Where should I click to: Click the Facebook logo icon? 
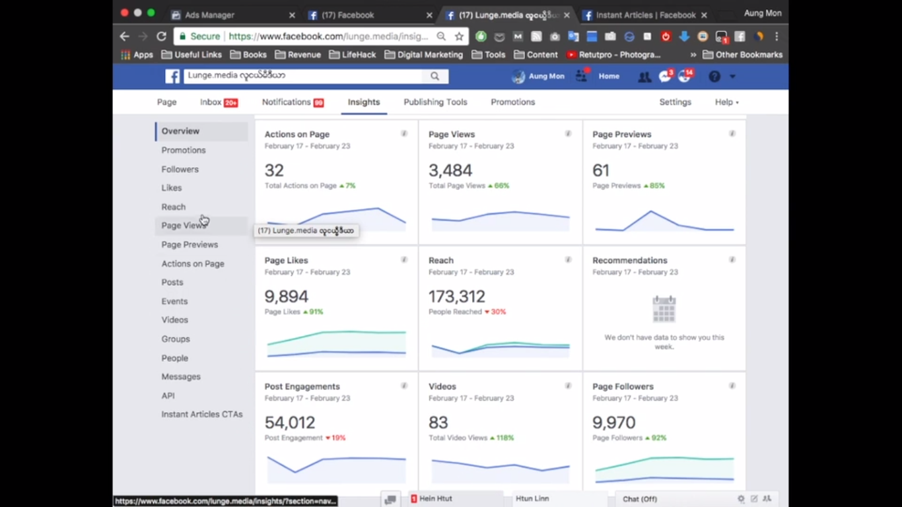(172, 77)
